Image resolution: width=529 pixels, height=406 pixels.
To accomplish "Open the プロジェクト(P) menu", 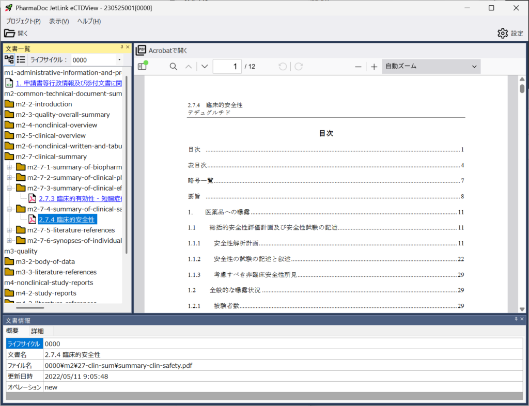I will pyautogui.click(x=23, y=21).
